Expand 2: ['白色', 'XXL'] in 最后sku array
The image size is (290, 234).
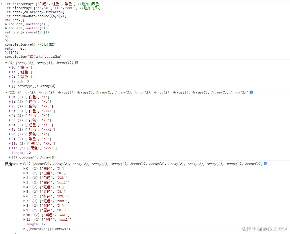(x=24, y=178)
